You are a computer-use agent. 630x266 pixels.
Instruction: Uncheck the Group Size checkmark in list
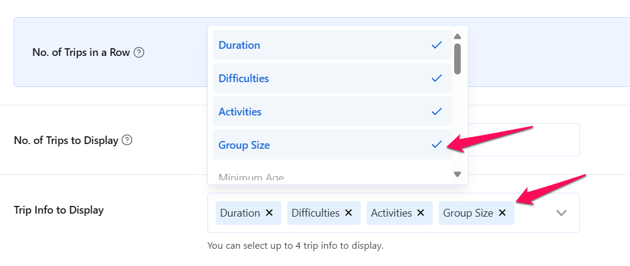click(437, 145)
